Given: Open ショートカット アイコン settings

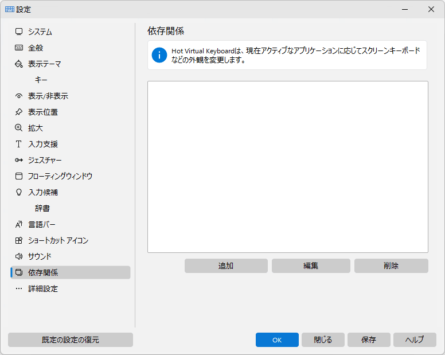Looking at the screenshot, I should (x=71, y=240).
